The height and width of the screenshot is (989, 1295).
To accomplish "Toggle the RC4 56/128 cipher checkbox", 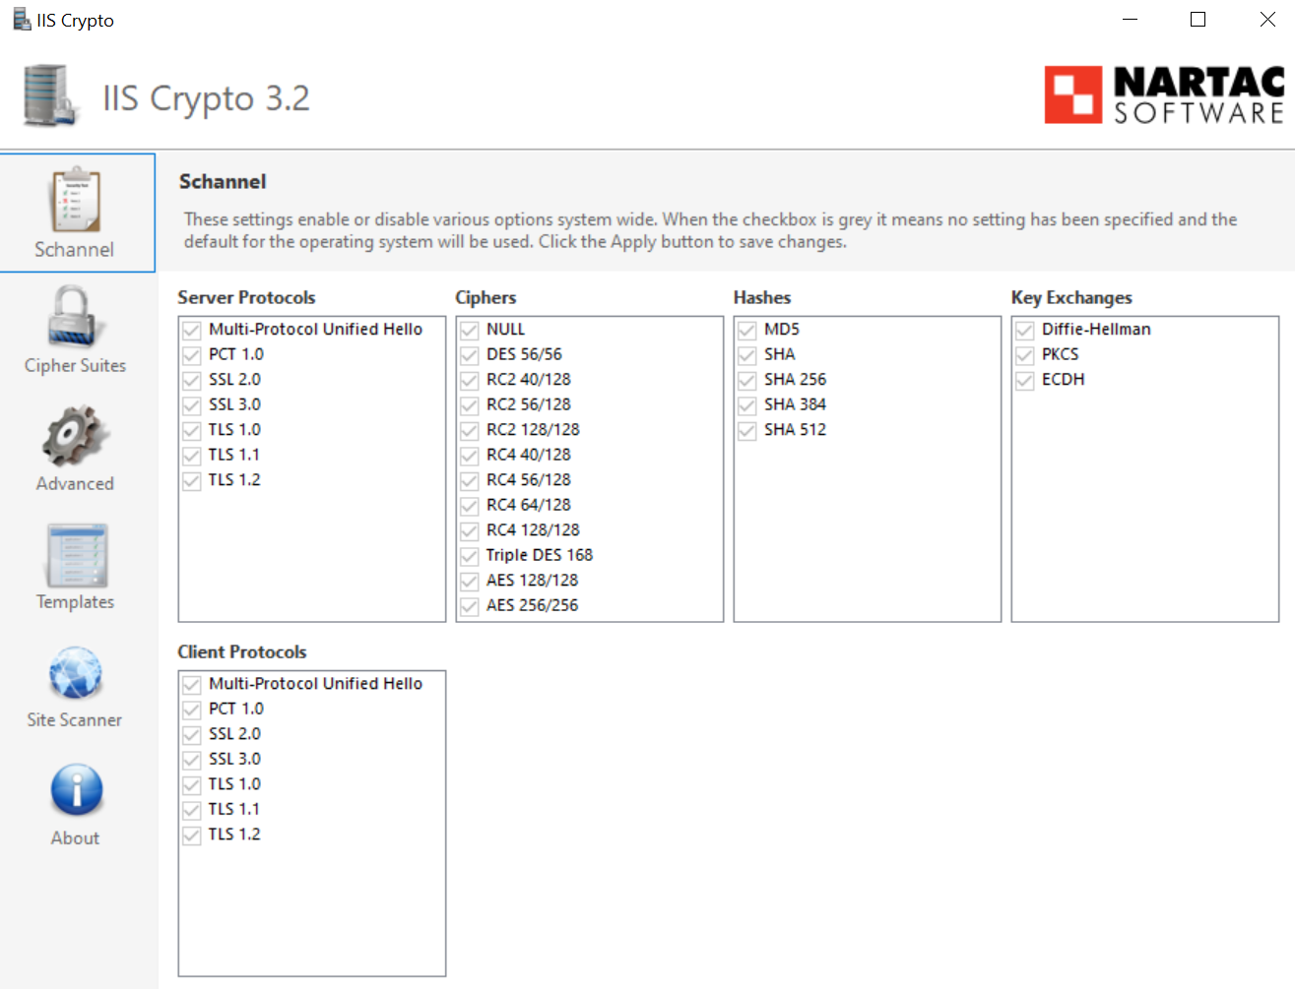I will (x=470, y=480).
